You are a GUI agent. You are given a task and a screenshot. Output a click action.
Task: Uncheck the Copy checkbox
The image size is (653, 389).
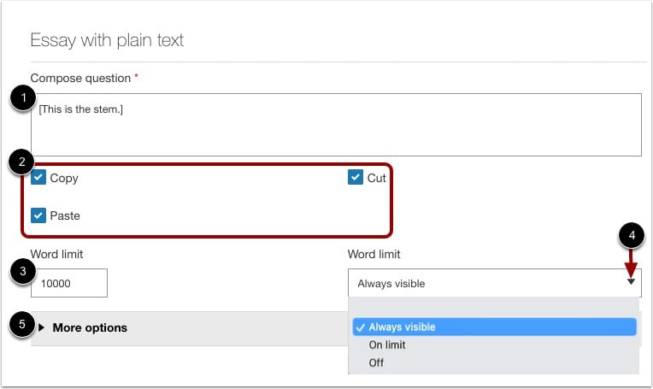click(38, 178)
